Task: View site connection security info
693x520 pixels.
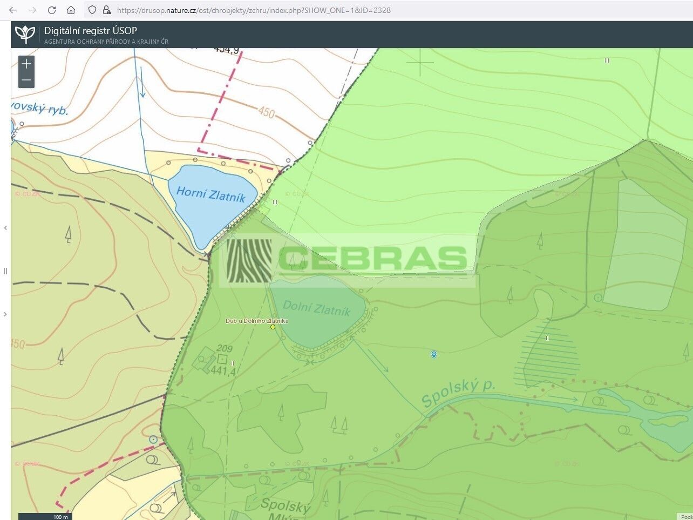Action: tap(107, 10)
